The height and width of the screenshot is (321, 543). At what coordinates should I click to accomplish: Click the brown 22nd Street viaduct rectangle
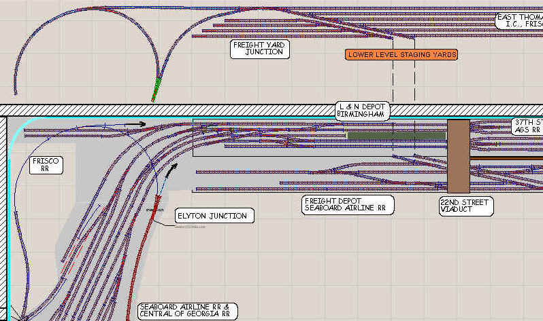tap(459, 156)
